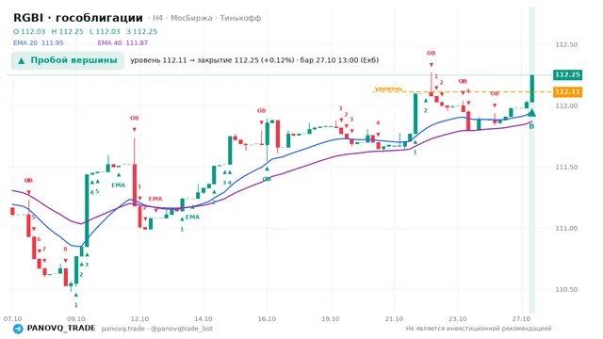This screenshot has width=603, height=339.
Task: Click the "Пробой вершины" signal badge
Action: (x=68, y=60)
